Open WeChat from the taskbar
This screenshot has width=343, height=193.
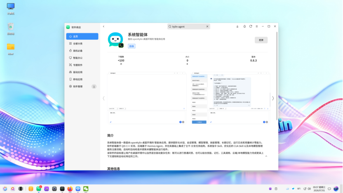click(x=86, y=188)
